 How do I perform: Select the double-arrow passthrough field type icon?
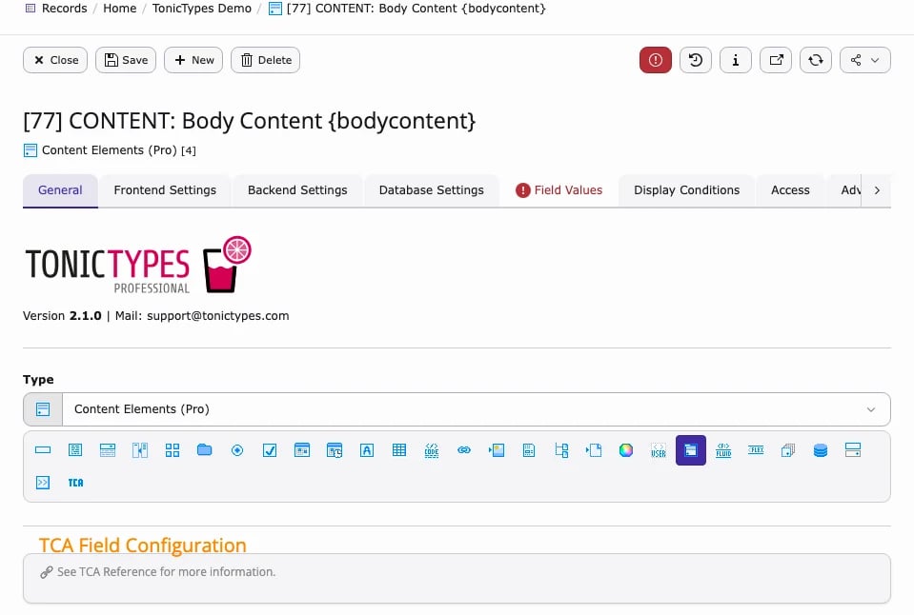[x=43, y=483]
